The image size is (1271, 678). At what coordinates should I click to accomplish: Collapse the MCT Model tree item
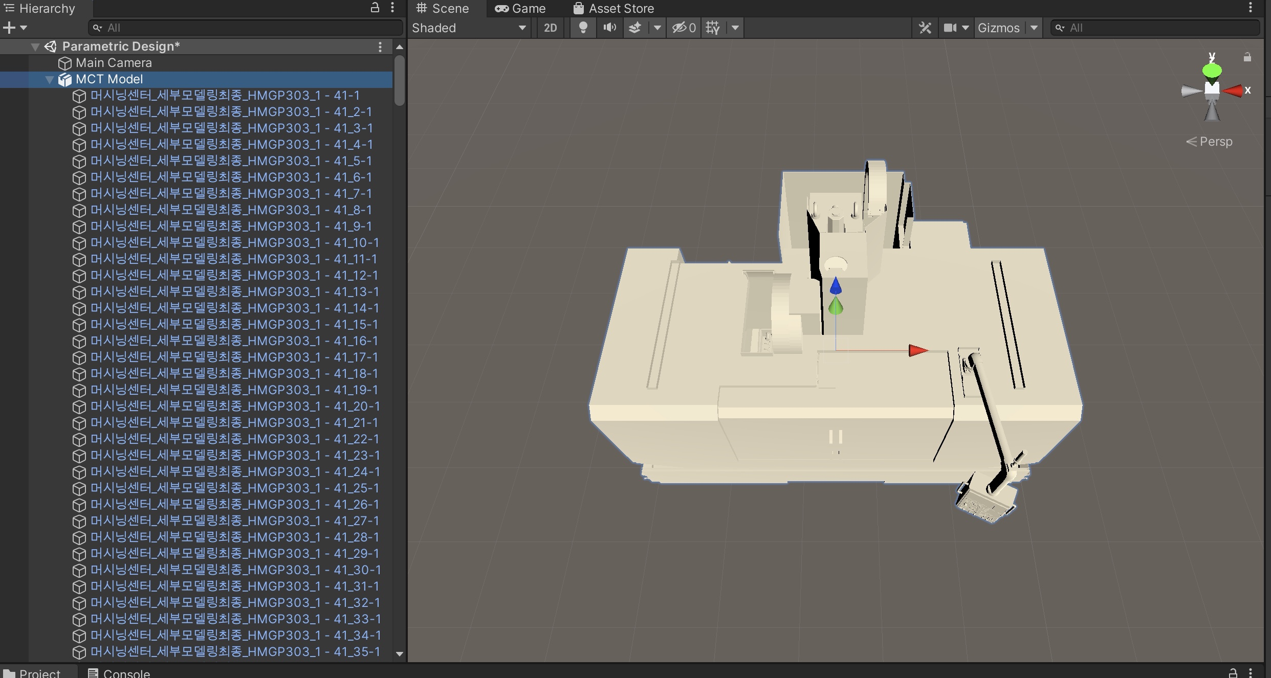point(50,79)
